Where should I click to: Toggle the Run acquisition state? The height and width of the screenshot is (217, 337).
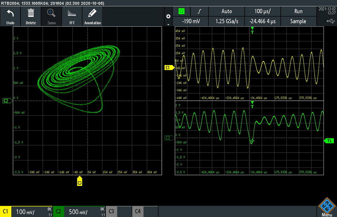click(x=298, y=11)
